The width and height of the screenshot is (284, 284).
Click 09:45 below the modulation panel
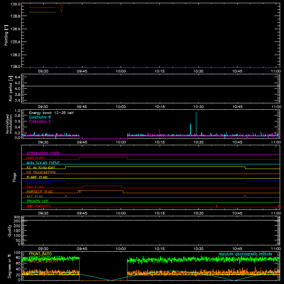click(x=82, y=142)
